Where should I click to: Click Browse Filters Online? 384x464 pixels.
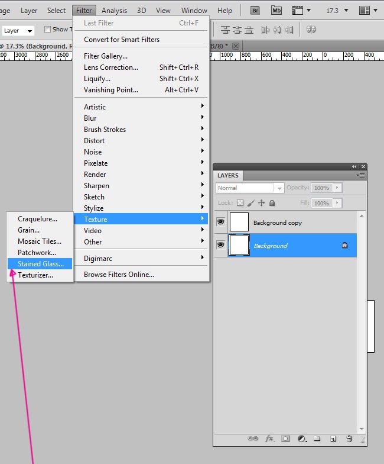tap(119, 275)
